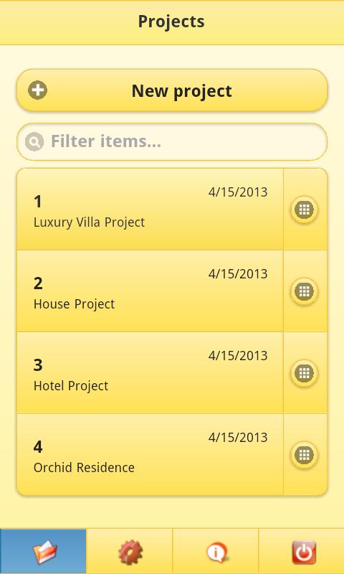Open grid options for House Project
The width and height of the screenshot is (344, 574).
(x=304, y=291)
